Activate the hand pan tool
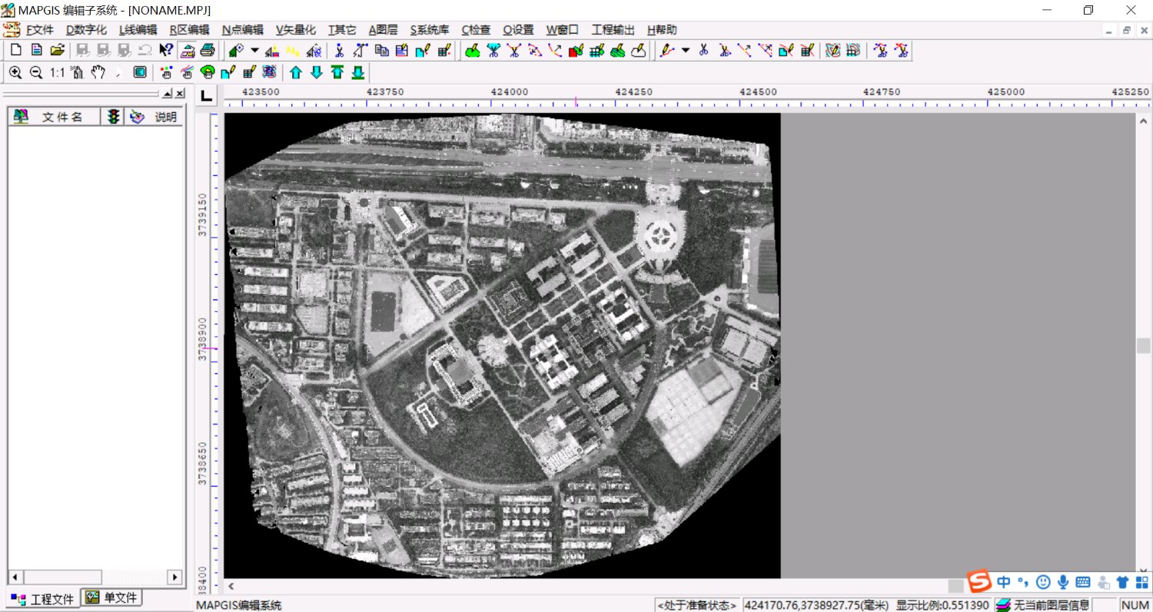 (x=98, y=73)
